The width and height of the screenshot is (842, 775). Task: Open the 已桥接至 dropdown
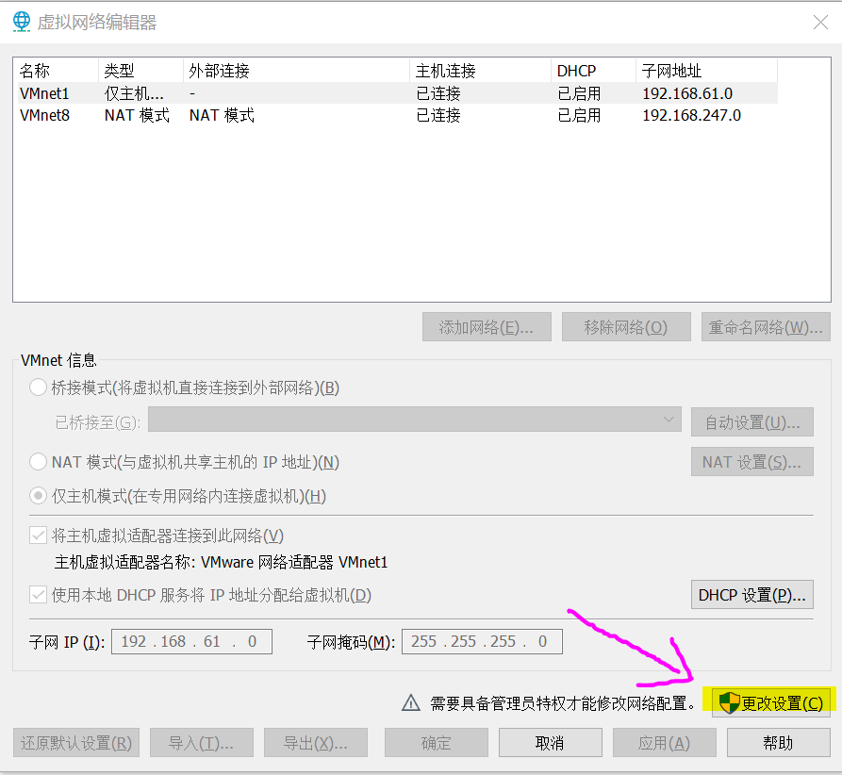click(x=415, y=420)
